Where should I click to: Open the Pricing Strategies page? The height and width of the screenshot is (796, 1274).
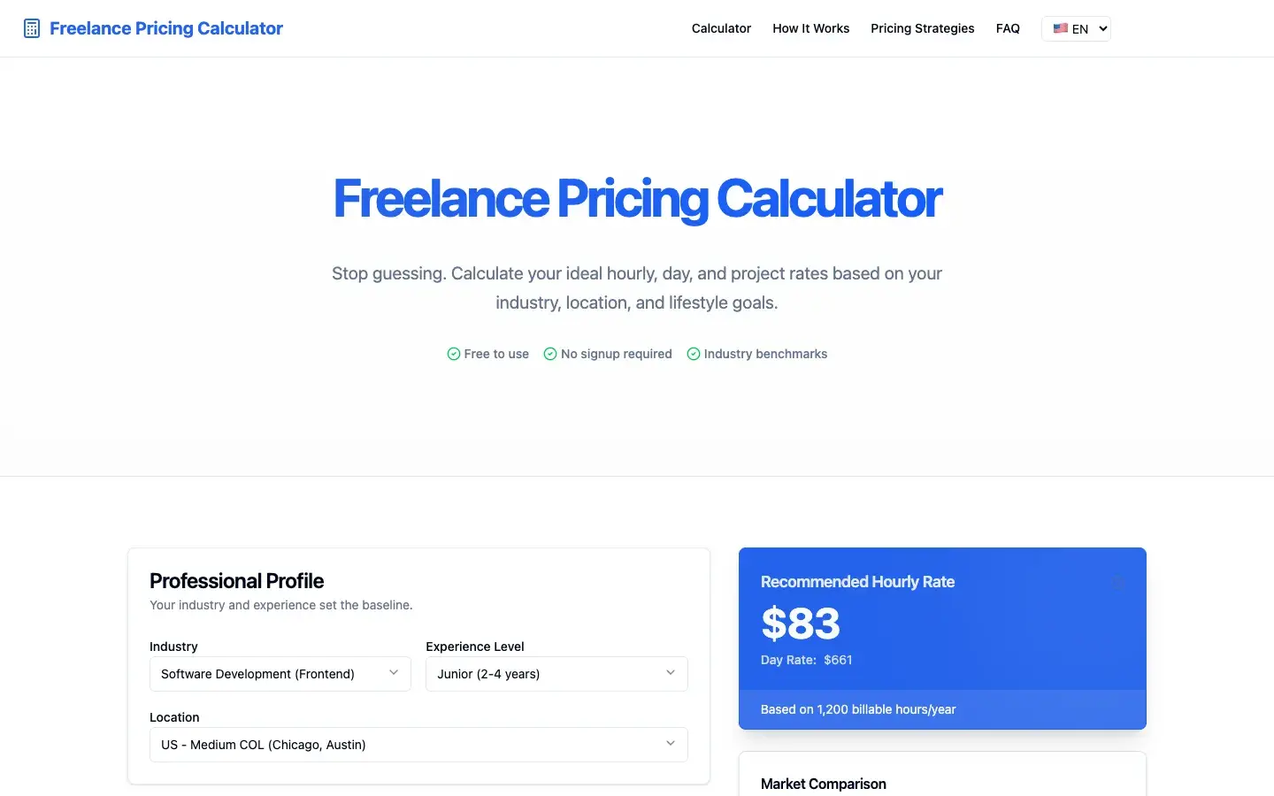click(x=923, y=28)
